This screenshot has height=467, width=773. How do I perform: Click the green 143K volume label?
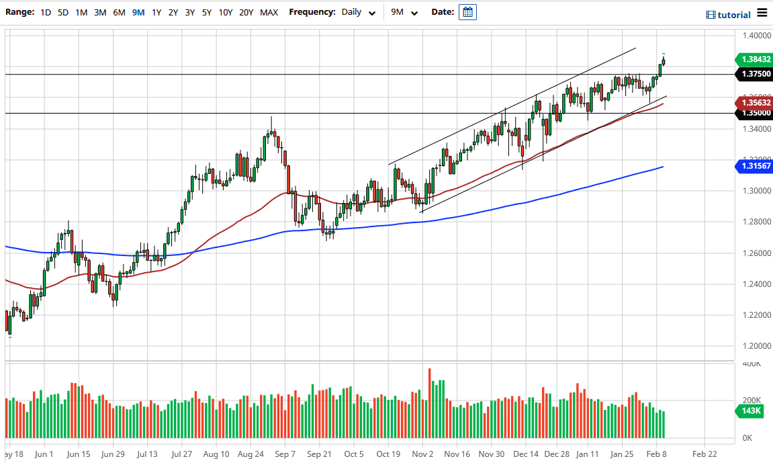(x=748, y=410)
